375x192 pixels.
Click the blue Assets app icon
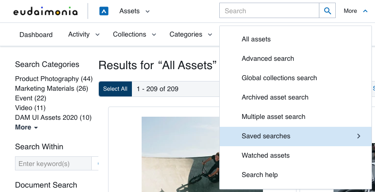104,11
